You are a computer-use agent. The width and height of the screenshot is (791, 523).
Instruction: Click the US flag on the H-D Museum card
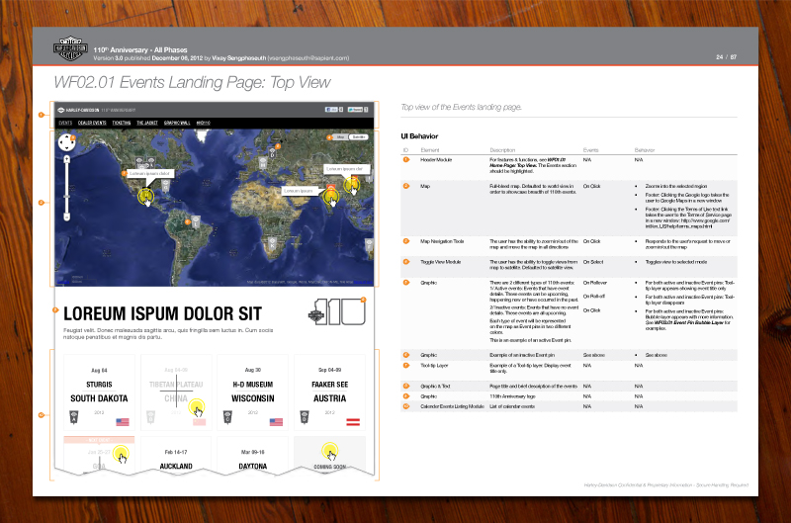coord(276,421)
